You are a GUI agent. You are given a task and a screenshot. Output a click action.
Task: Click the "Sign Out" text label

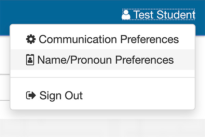point(61,96)
